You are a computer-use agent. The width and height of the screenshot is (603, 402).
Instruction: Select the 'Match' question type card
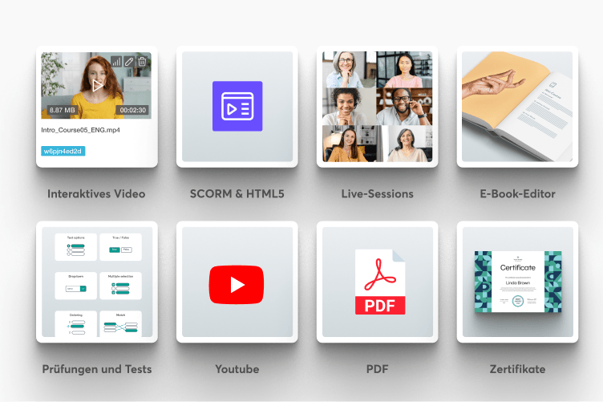(x=121, y=324)
